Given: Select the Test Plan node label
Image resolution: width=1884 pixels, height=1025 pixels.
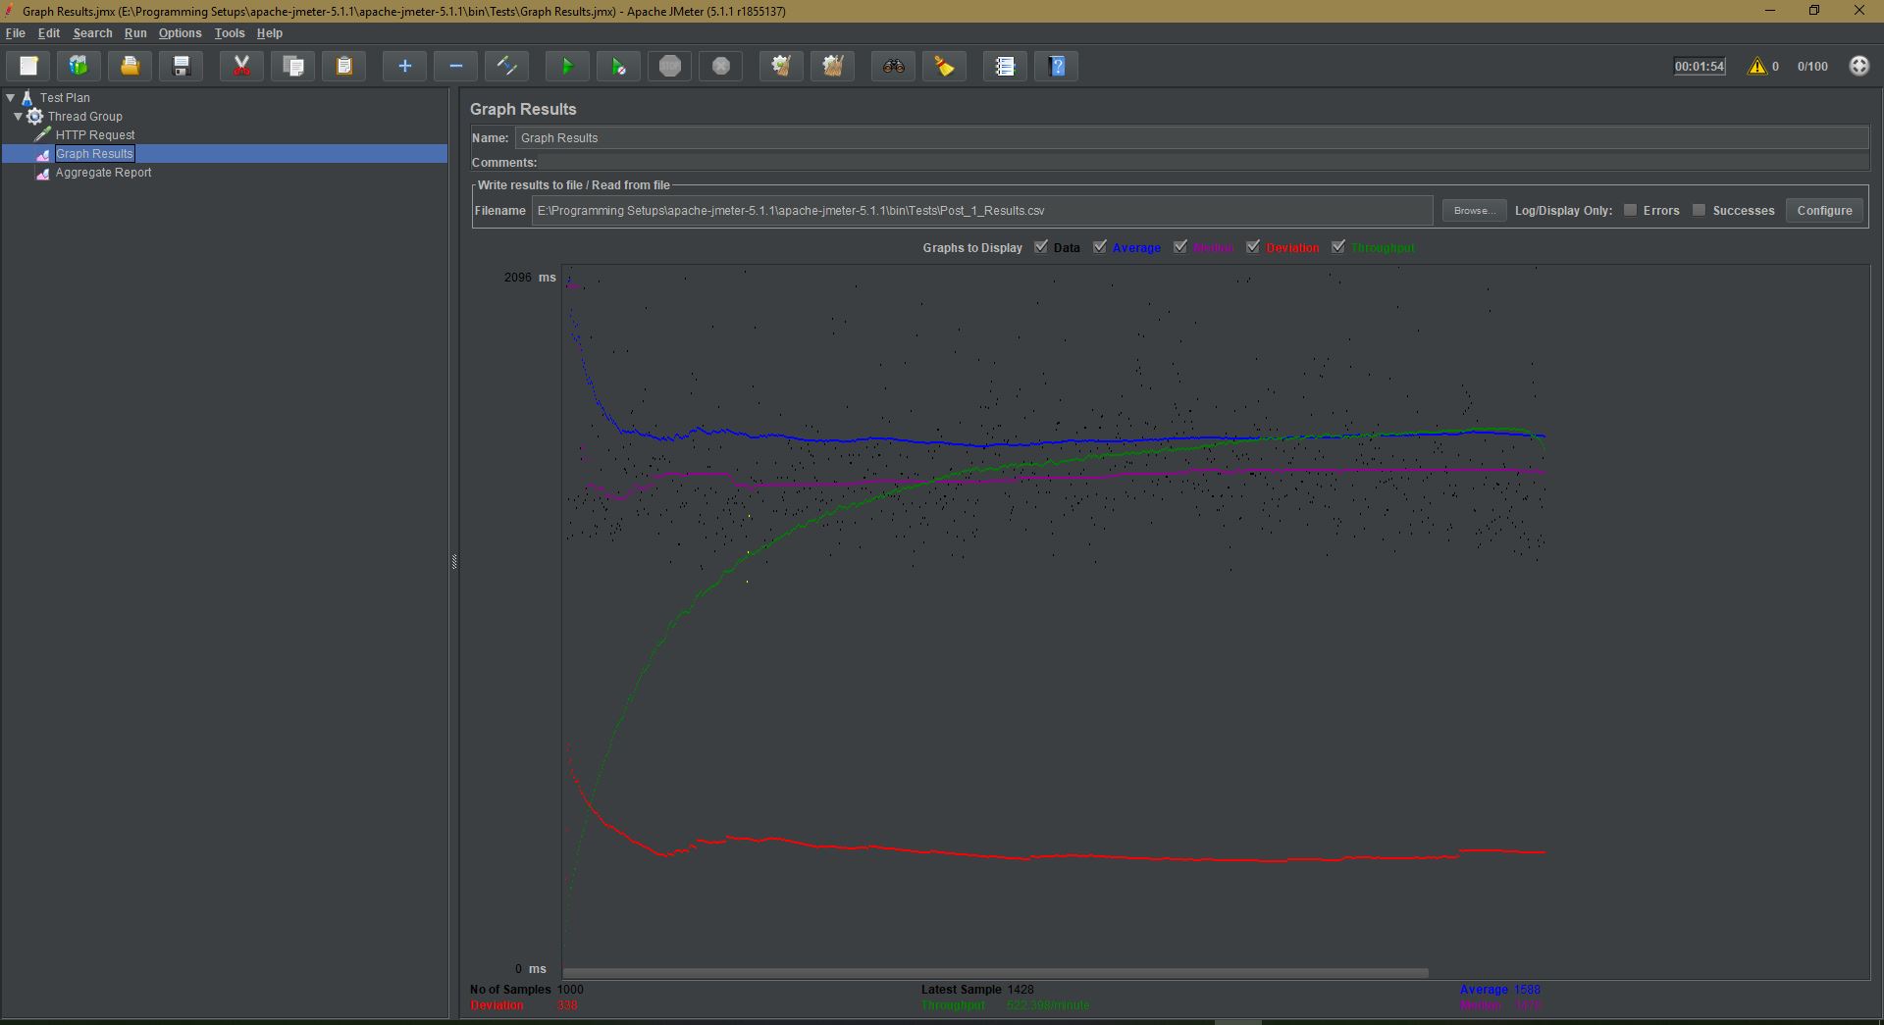Looking at the screenshot, I should pos(65,98).
